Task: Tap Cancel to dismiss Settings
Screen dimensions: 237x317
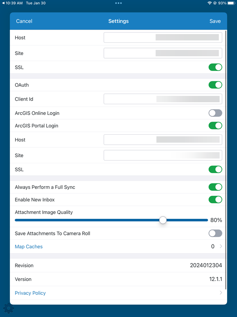Action: pos(24,21)
